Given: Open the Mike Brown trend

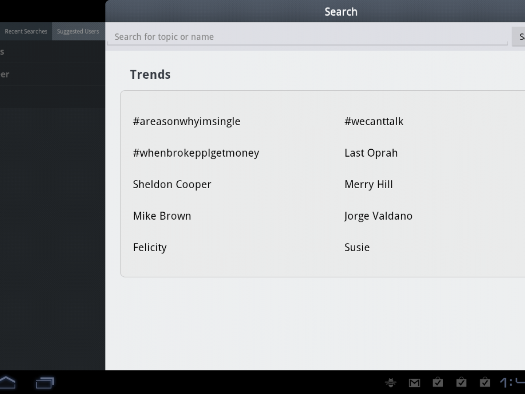Looking at the screenshot, I should (162, 216).
